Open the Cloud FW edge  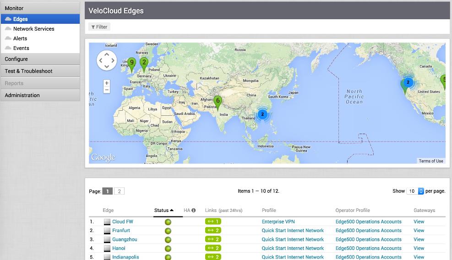click(123, 222)
